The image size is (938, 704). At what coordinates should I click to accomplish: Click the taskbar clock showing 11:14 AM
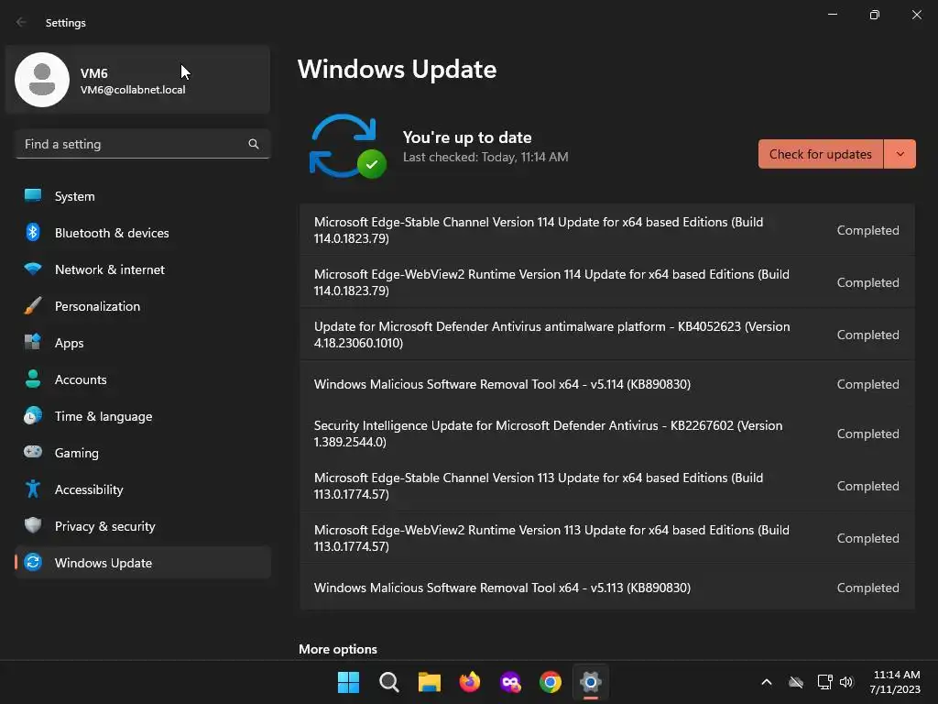896,682
